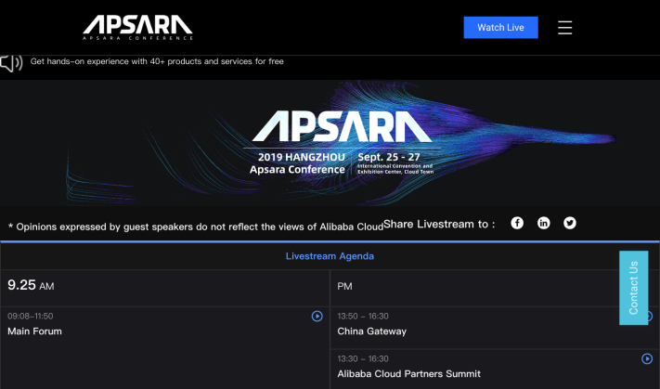Click the Apsara Conference logo in header
Image resolution: width=660 pixels, height=389 pixels.
point(137,27)
